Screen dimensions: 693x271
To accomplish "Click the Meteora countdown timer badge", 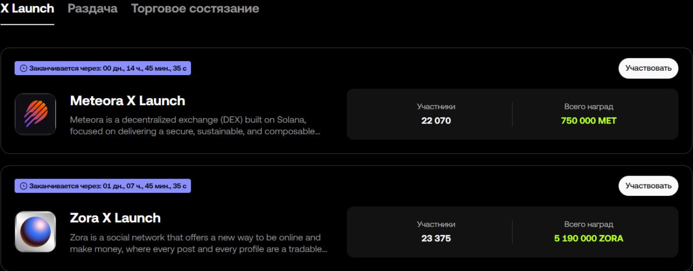I will [103, 69].
